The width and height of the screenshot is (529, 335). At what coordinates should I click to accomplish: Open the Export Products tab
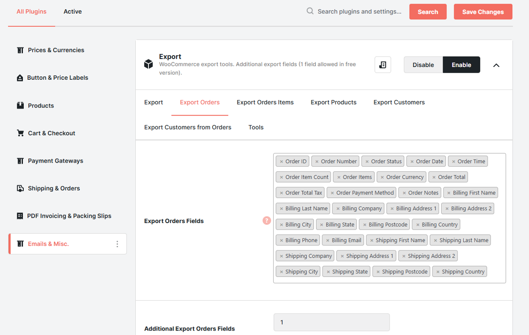pos(334,102)
